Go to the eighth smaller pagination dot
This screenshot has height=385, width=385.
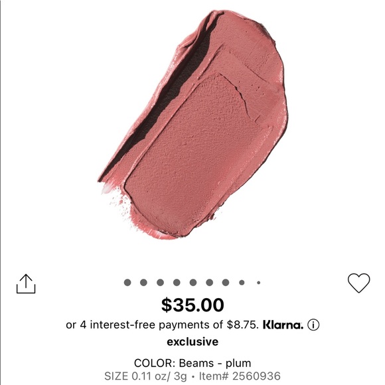[242, 283]
